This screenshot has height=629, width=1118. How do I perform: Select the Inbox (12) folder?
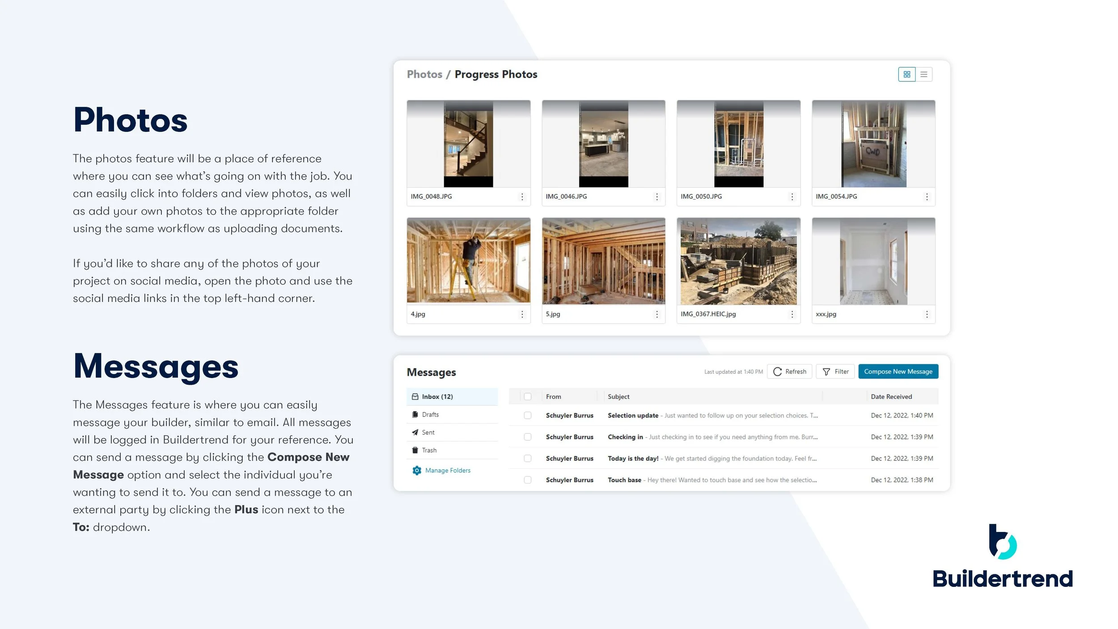[x=436, y=396]
